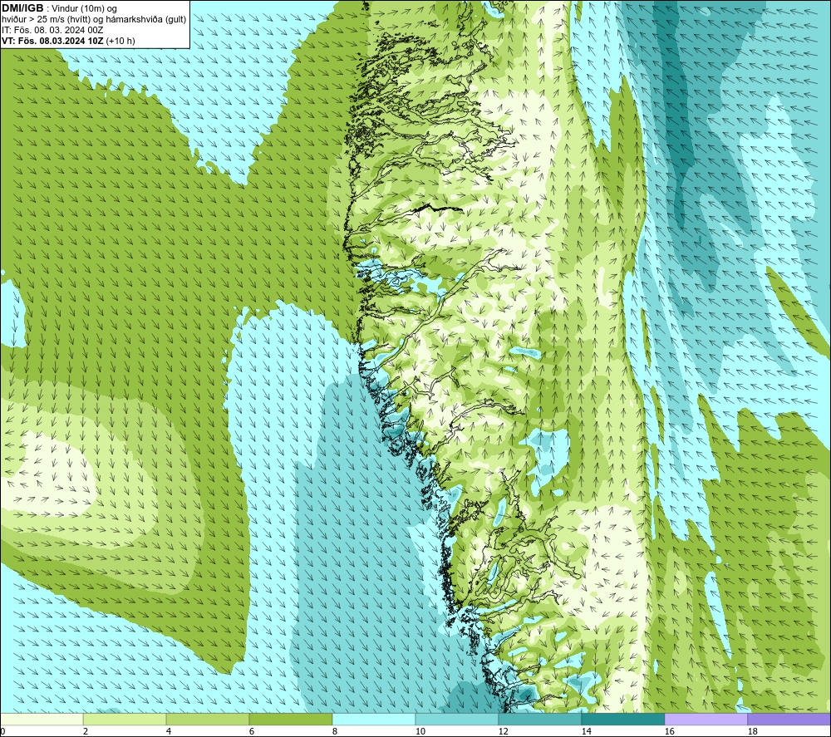Click the scale label '8'
Image resolution: width=831 pixels, height=737 pixels.
click(335, 732)
